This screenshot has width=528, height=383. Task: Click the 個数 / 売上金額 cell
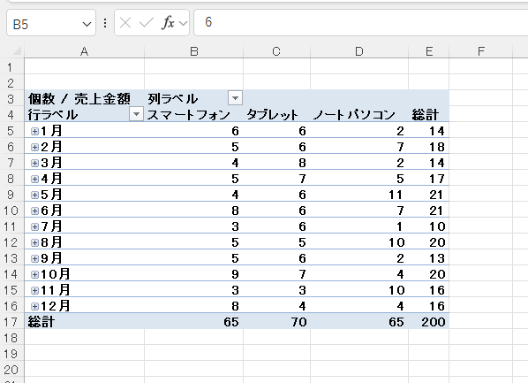point(84,98)
